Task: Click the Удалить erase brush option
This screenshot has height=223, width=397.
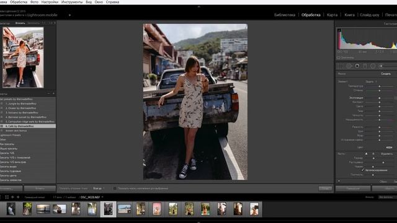Action: coord(386,154)
